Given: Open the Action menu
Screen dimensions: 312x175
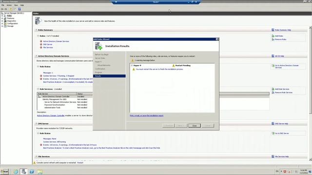Looking at the screenshot, I should click(9, 5).
